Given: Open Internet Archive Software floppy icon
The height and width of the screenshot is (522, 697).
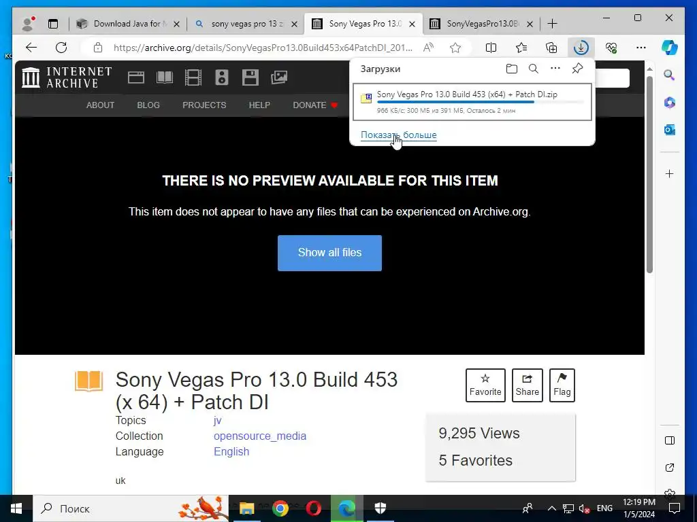Looking at the screenshot, I should (x=250, y=77).
